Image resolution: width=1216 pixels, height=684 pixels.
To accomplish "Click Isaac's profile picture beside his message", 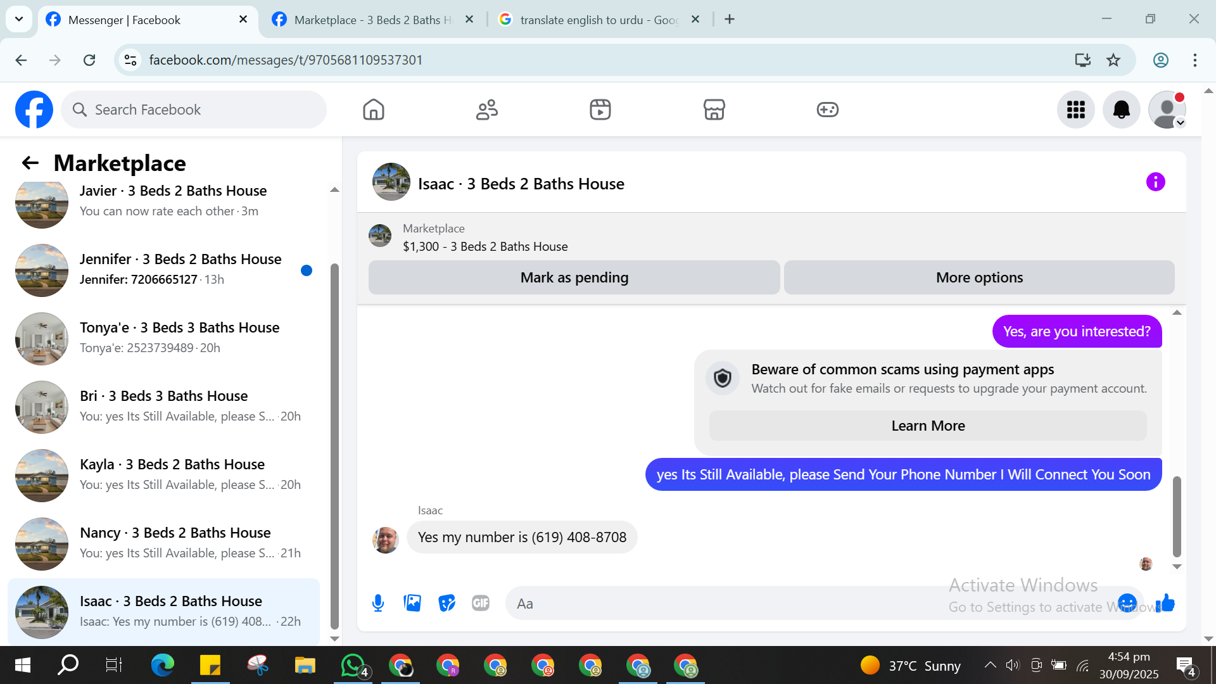I will click(386, 540).
